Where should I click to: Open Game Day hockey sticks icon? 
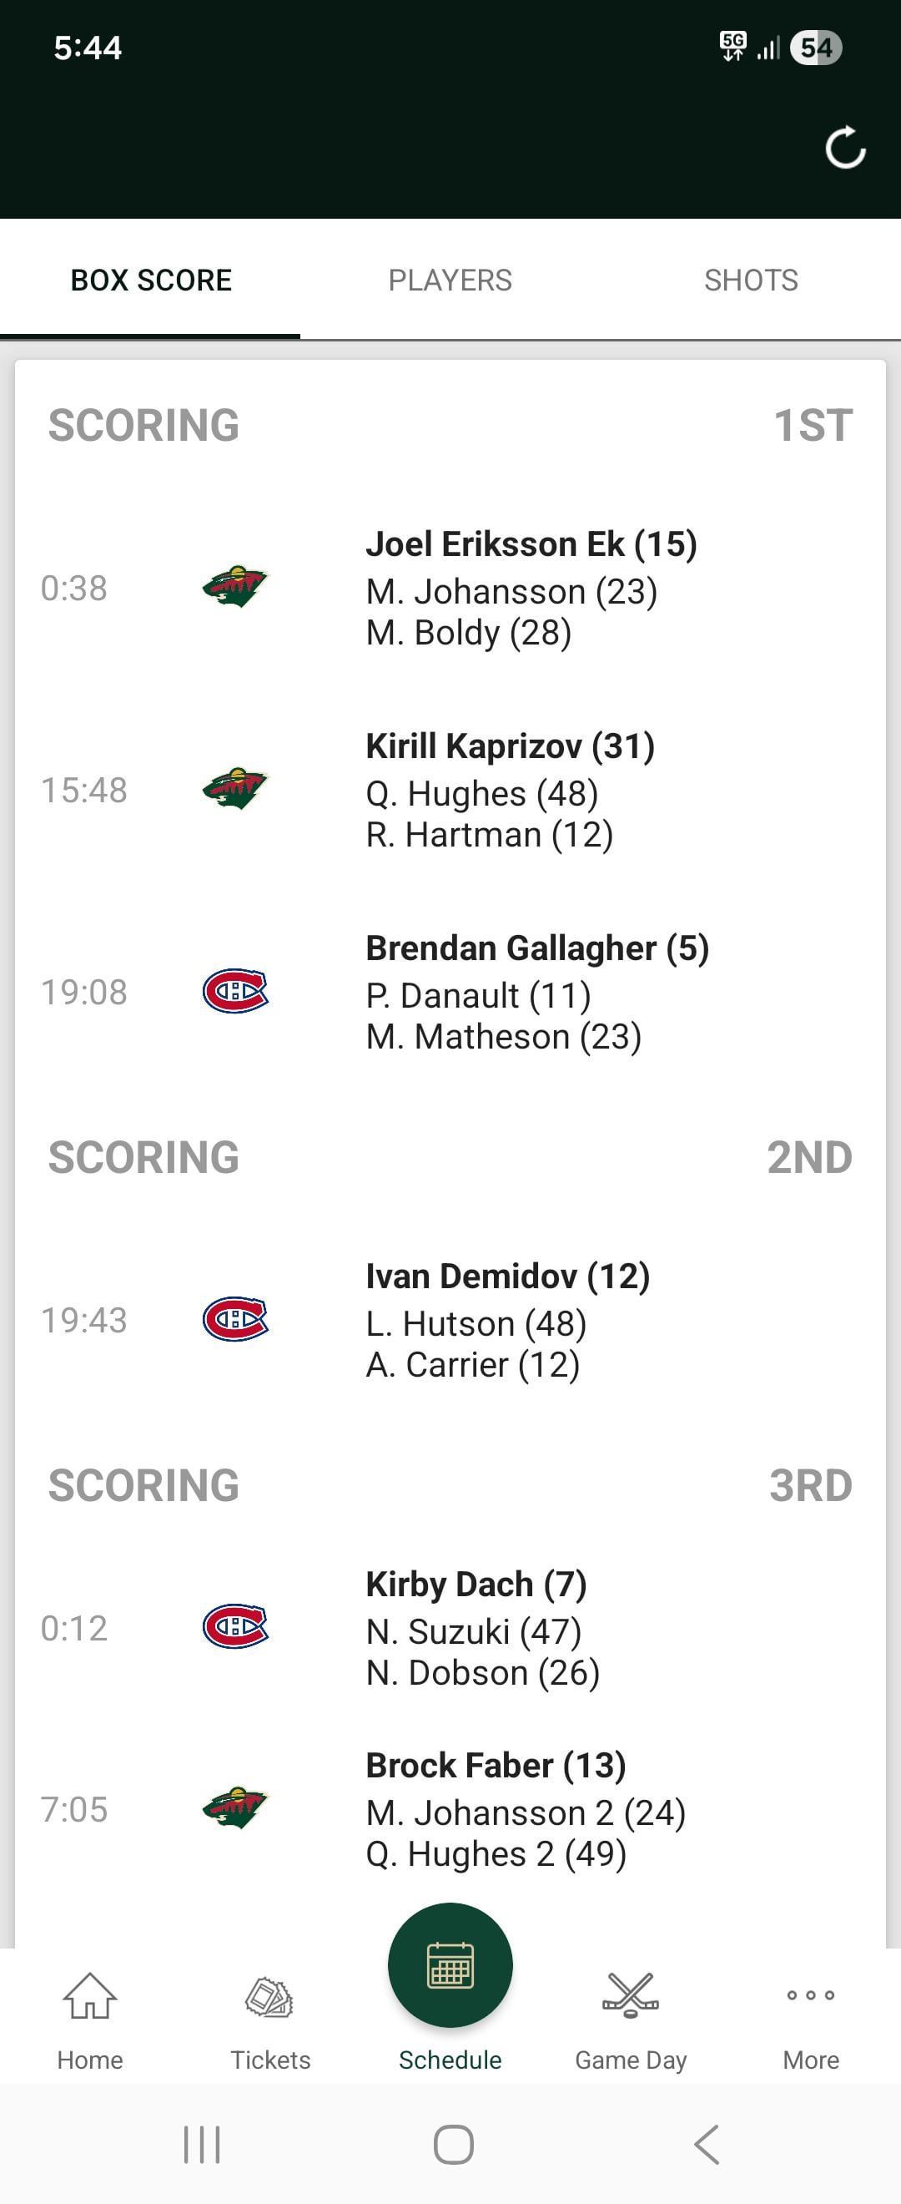(x=631, y=1998)
